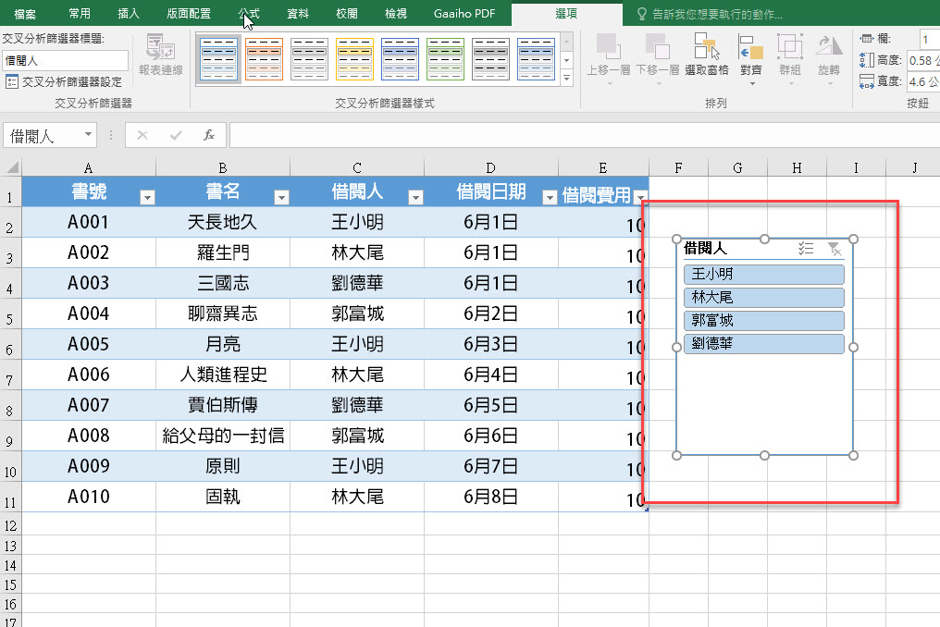The image size is (940, 627).
Task: Enable multi-select on the 借閱人 slicer
Action: point(805,249)
